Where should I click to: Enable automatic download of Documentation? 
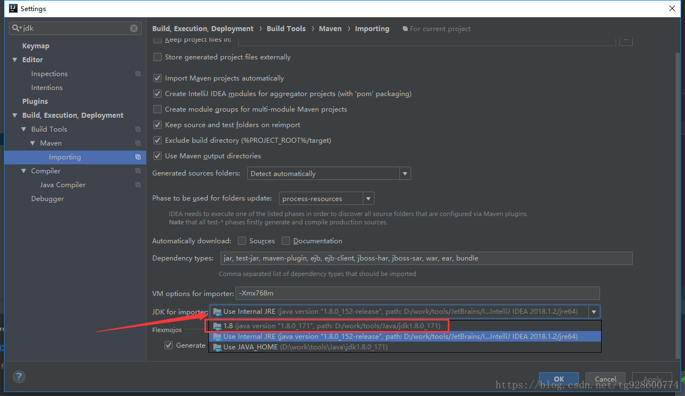point(286,241)
